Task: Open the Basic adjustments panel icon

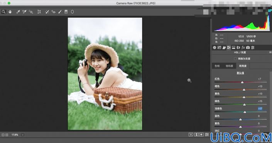Action: [x=215, y=47]
